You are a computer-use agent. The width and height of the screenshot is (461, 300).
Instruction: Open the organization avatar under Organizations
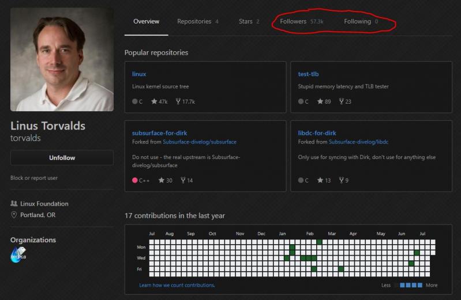tap(18, 255)
